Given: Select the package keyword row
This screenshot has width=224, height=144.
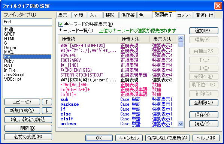Looking at the screenshot, I should click(x=118, y=104).
